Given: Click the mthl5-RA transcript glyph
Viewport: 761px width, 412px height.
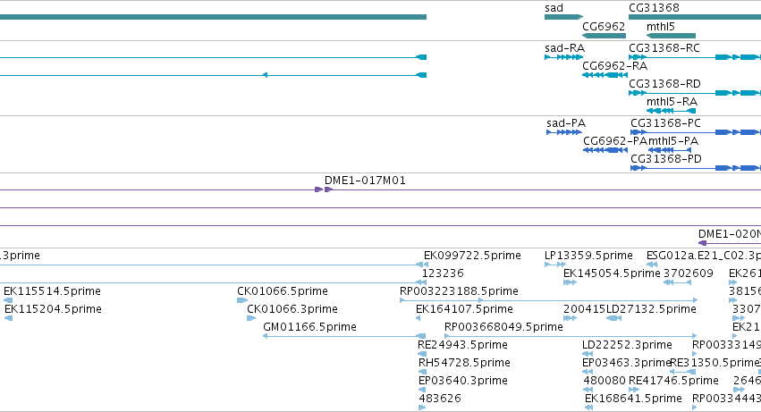Looking at the screenshot, I should click(x=671, y=111).
